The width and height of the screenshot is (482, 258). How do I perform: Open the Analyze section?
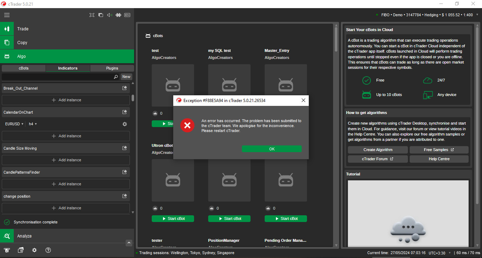pyautogui.click(x=67, y=236)
